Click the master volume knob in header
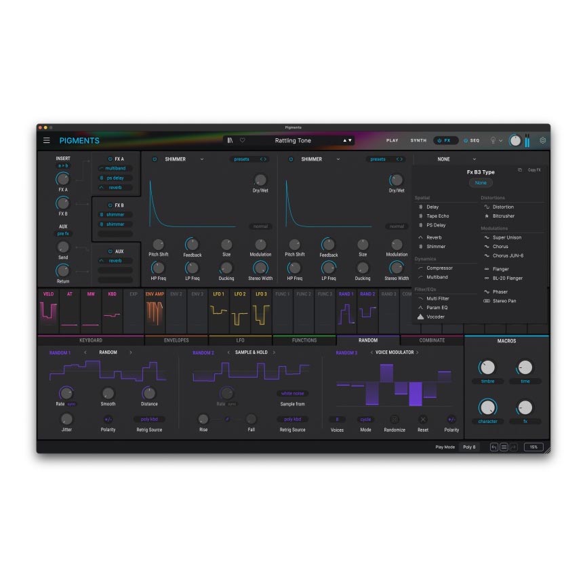 point(515,141)
